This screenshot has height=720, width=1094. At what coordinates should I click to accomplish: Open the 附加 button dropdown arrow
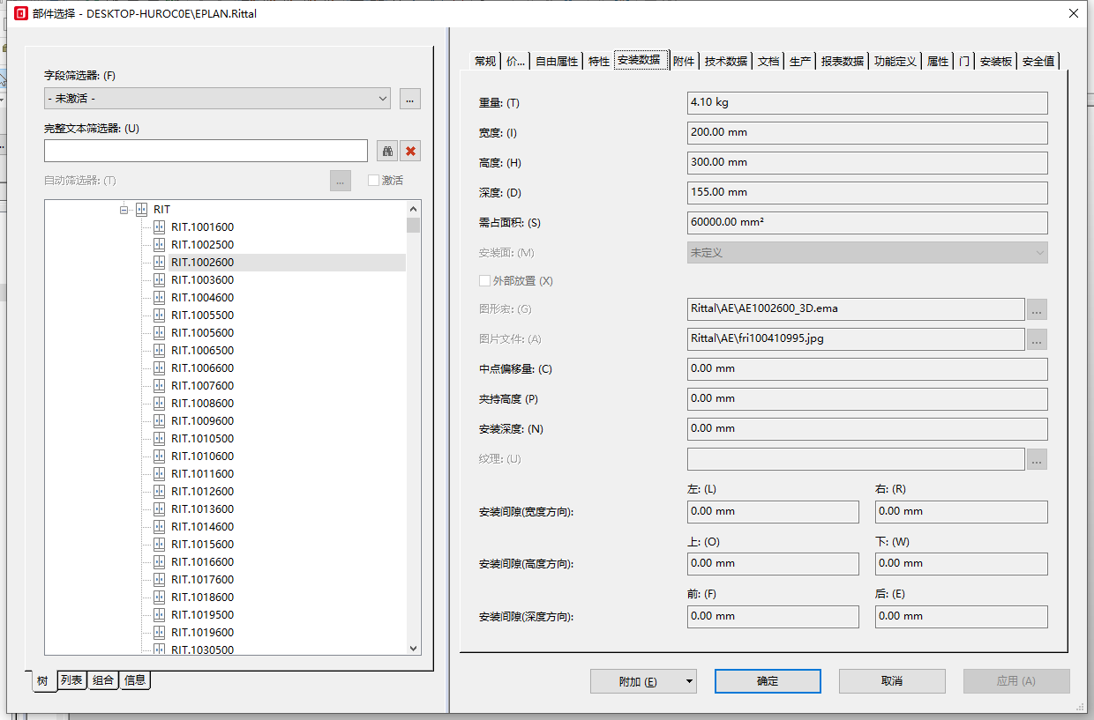pos(689,681)
